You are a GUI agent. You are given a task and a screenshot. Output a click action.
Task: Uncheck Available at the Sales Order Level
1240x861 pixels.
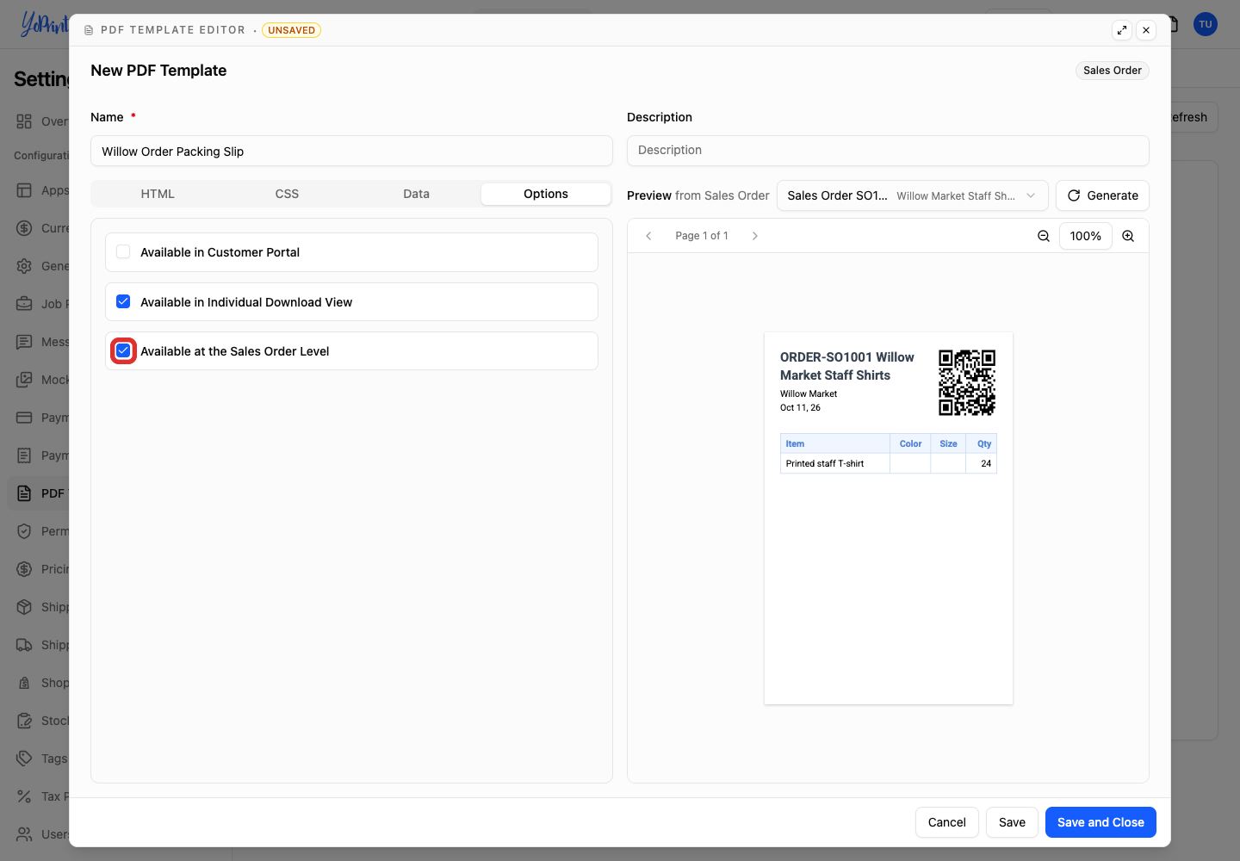tap(123, 350)
